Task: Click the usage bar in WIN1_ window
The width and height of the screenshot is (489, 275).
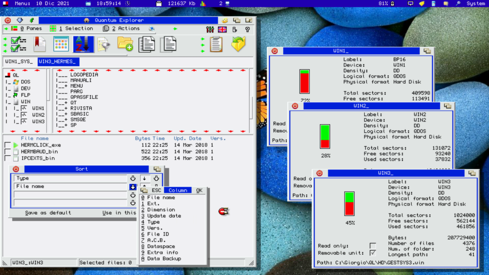Action: (x=304, y=81)
